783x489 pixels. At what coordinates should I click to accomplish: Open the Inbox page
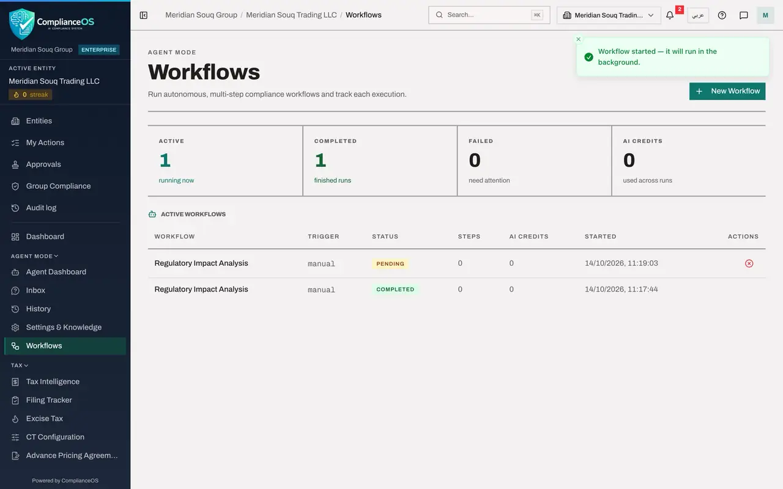(65, 290)
